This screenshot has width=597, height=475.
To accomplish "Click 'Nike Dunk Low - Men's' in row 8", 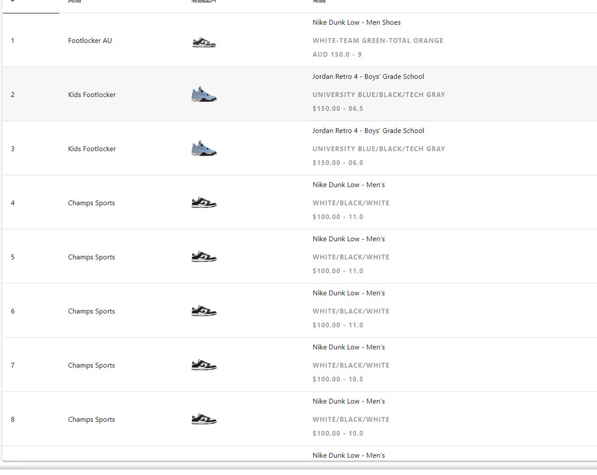I will click(349, 401).
